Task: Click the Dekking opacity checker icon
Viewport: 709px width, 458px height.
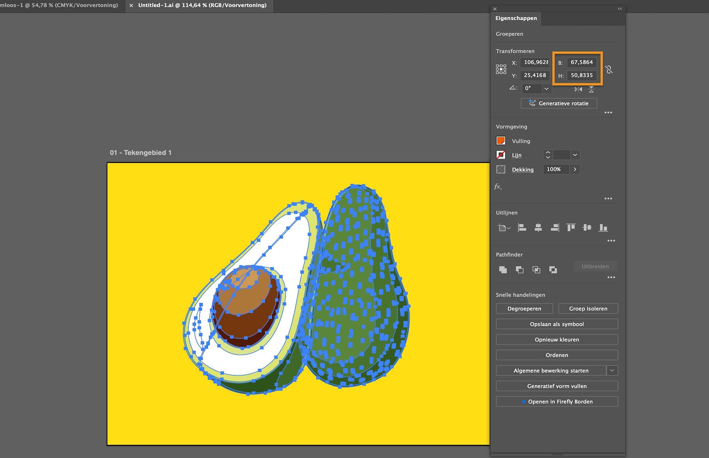Action: click(x=501, y=169)
